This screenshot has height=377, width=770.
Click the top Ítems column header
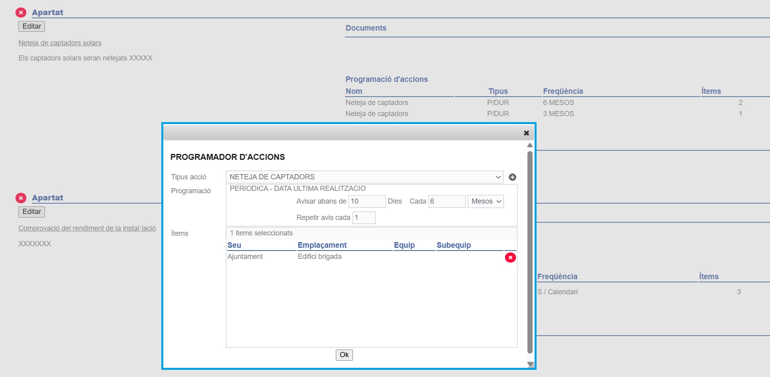pos(711,91)
